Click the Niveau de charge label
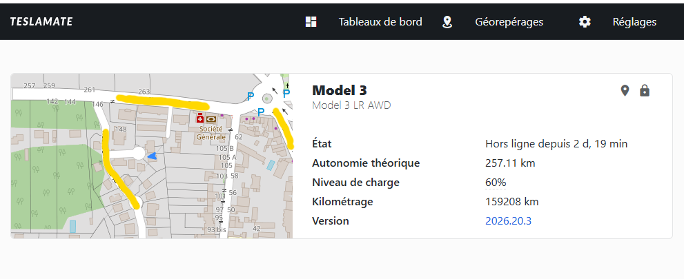 [x=356, y=183]
